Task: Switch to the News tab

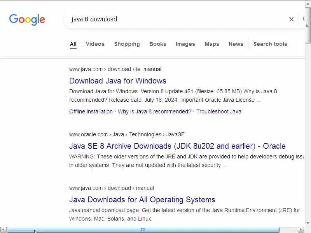Action: 236,44
